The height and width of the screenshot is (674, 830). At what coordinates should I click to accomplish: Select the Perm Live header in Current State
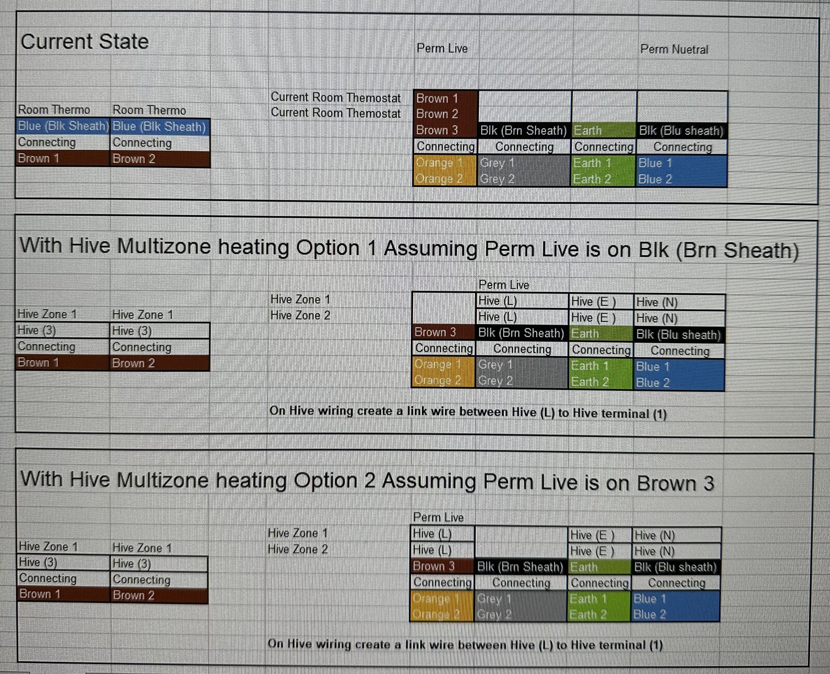click(442, 48)
